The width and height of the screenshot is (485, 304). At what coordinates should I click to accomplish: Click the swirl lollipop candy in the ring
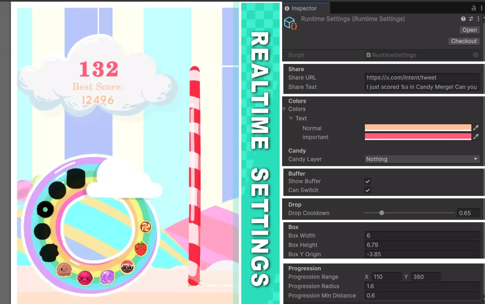146,227
